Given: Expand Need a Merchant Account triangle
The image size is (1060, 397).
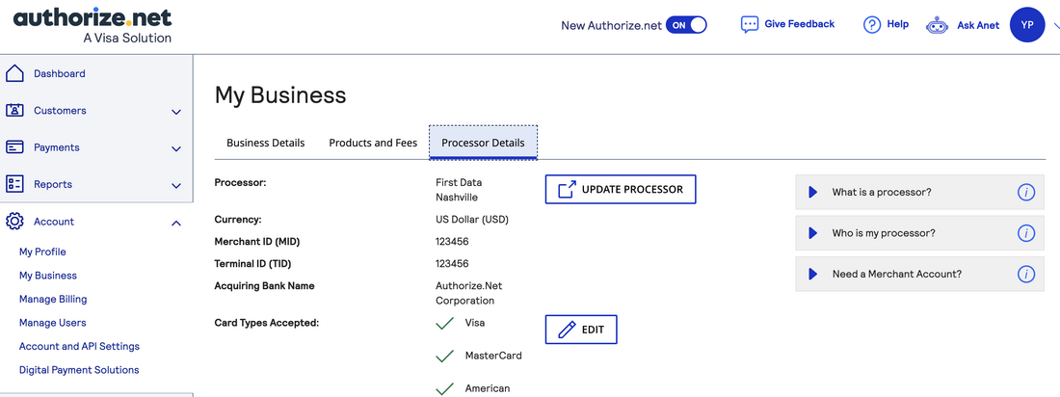Looking at the screenshot, I should (812, 274).
